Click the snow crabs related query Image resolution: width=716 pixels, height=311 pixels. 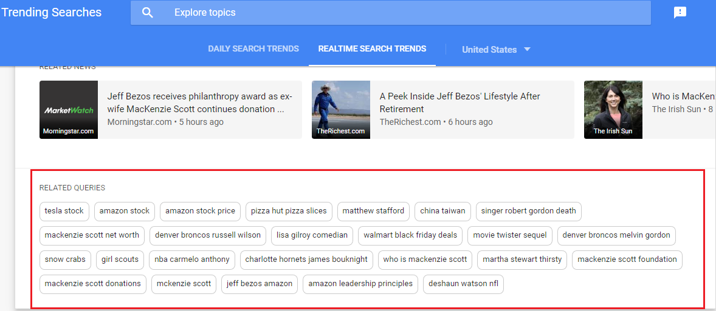click(x=65, y=259)
